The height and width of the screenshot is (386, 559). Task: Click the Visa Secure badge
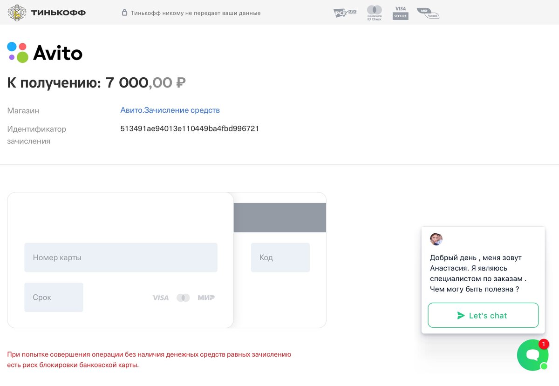(400, 13)
